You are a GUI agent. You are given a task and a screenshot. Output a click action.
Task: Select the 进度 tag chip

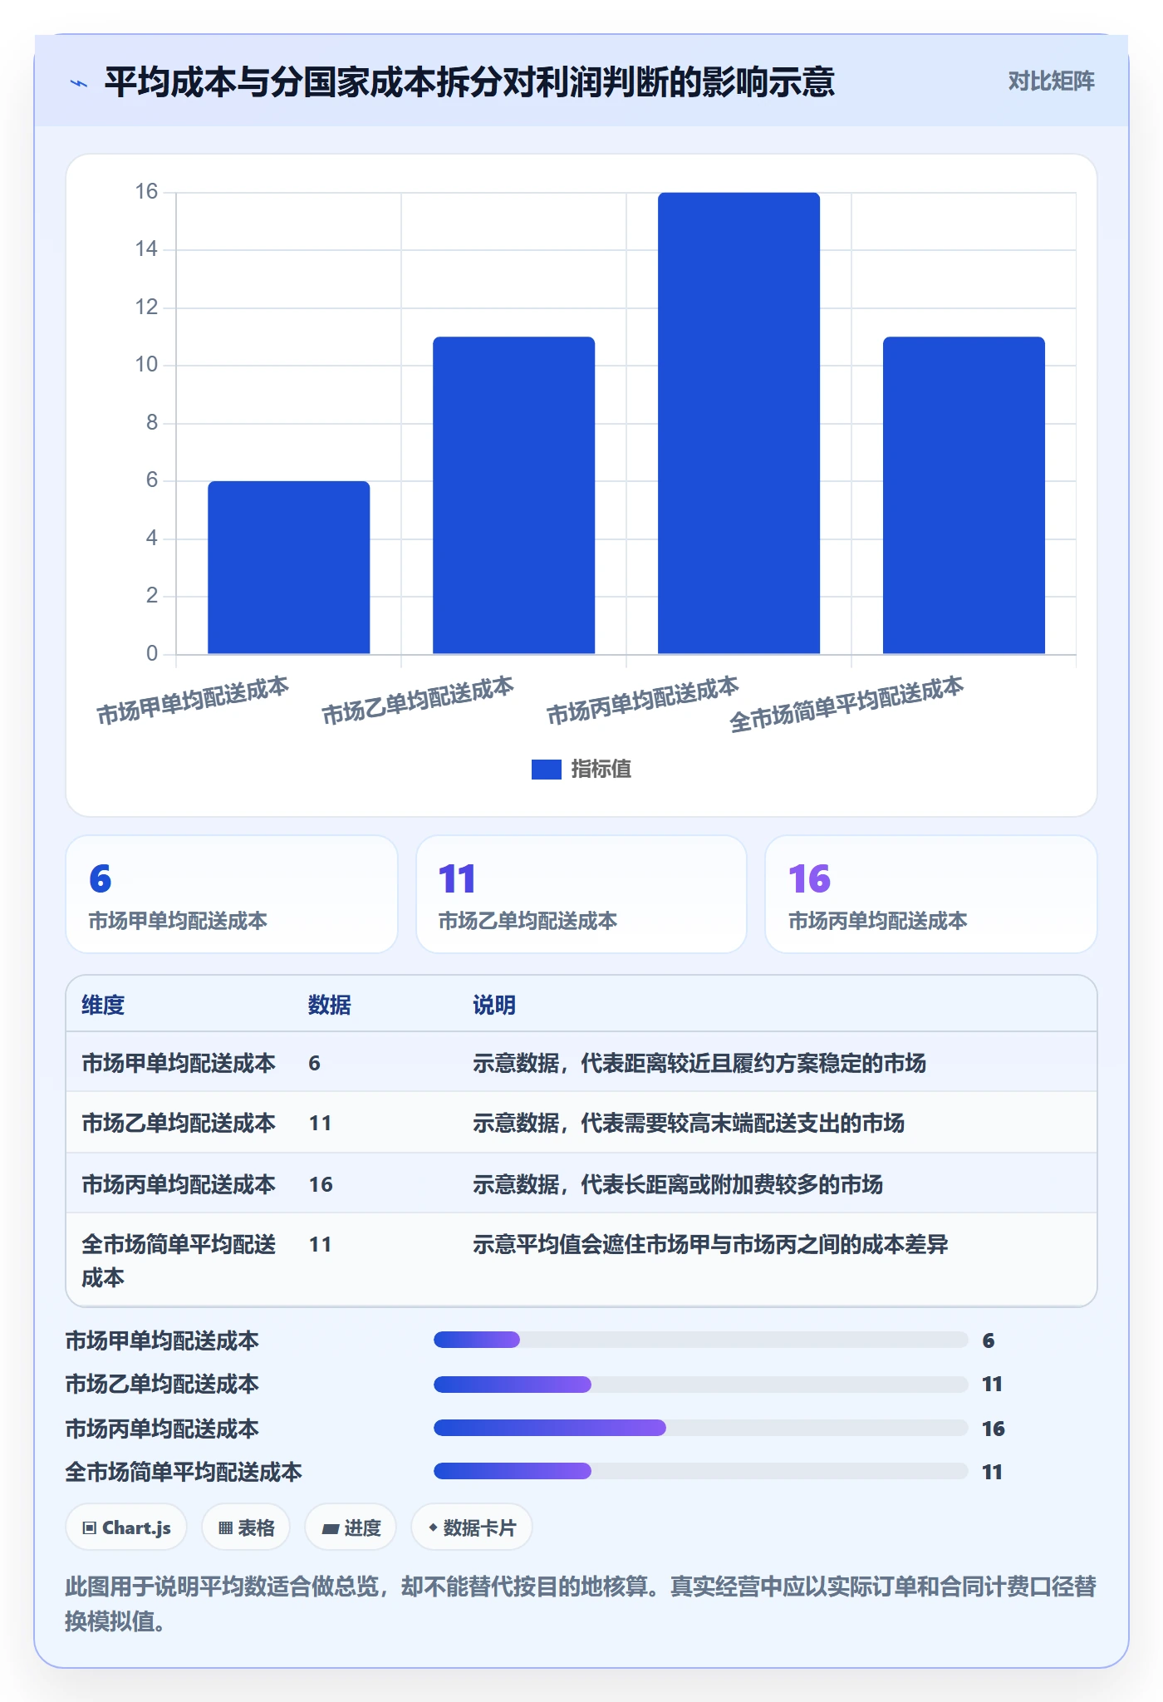351,1527
